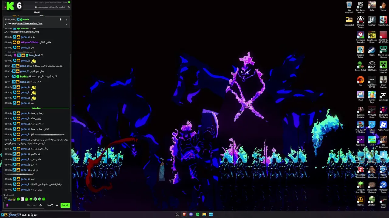Screen dimensions: 389x218
Task: Select the PEAK desktop shortcut
Action: pos(360,96)
